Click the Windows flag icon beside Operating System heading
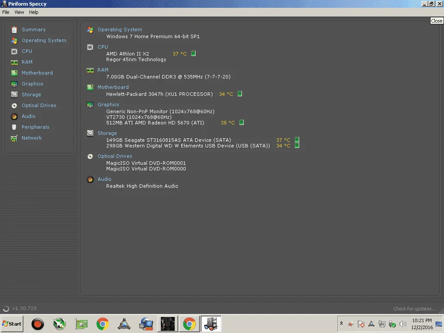Viewport: 444px width, 333px height. coord(90,30)
